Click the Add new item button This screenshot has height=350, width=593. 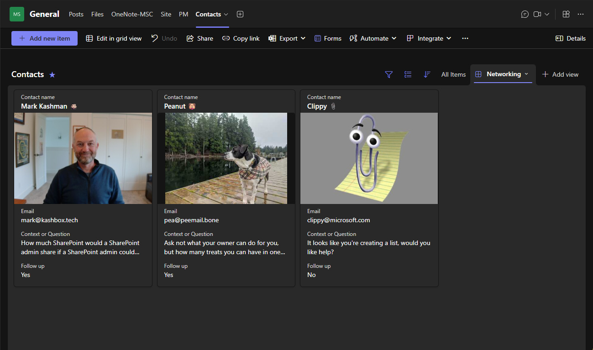tap(44, 38)
